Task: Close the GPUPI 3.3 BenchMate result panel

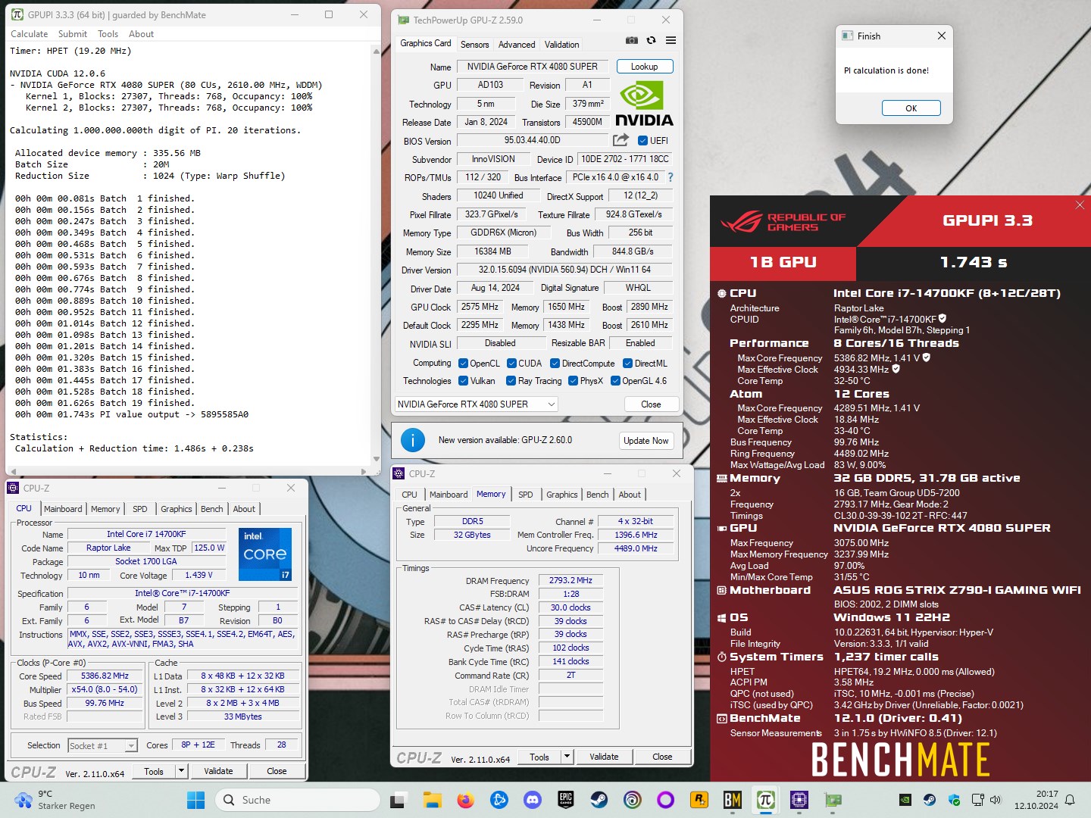Action: pos(1080,204)
